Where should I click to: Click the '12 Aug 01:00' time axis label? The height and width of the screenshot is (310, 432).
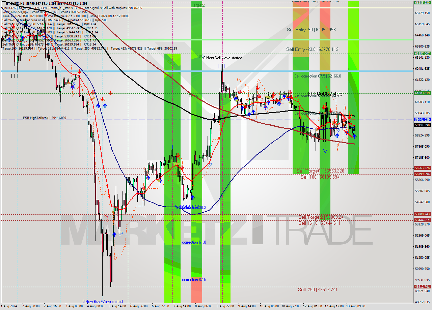312,307
